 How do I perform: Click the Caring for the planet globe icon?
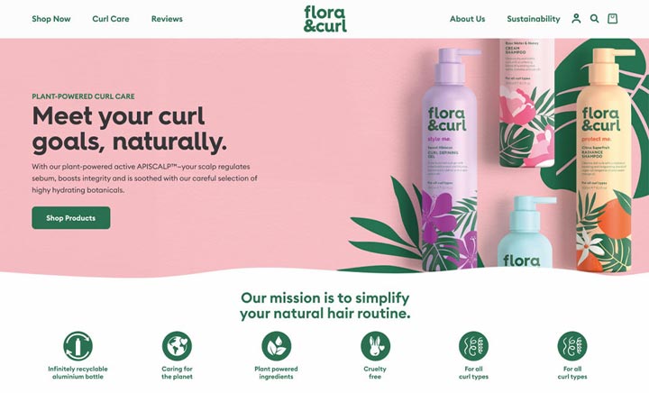178,346
